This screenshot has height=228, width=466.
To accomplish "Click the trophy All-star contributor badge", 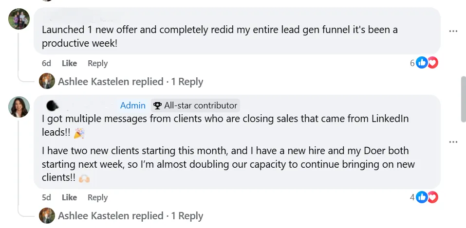I will 195,105.
